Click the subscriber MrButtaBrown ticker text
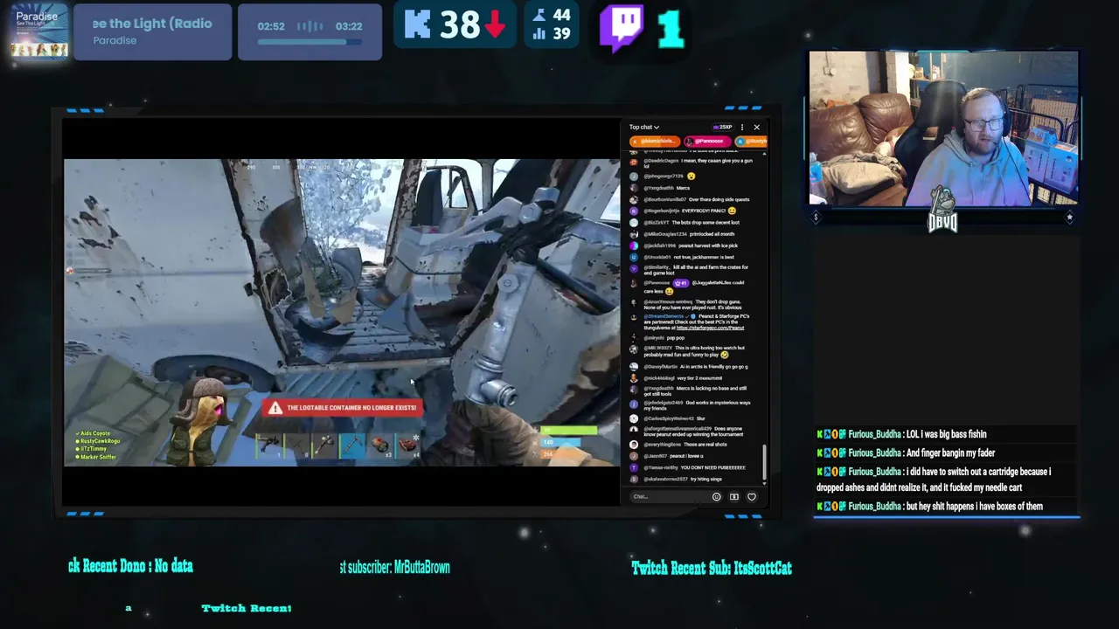The width and height of the screenshot is (1119, 629). pos(395,568)
